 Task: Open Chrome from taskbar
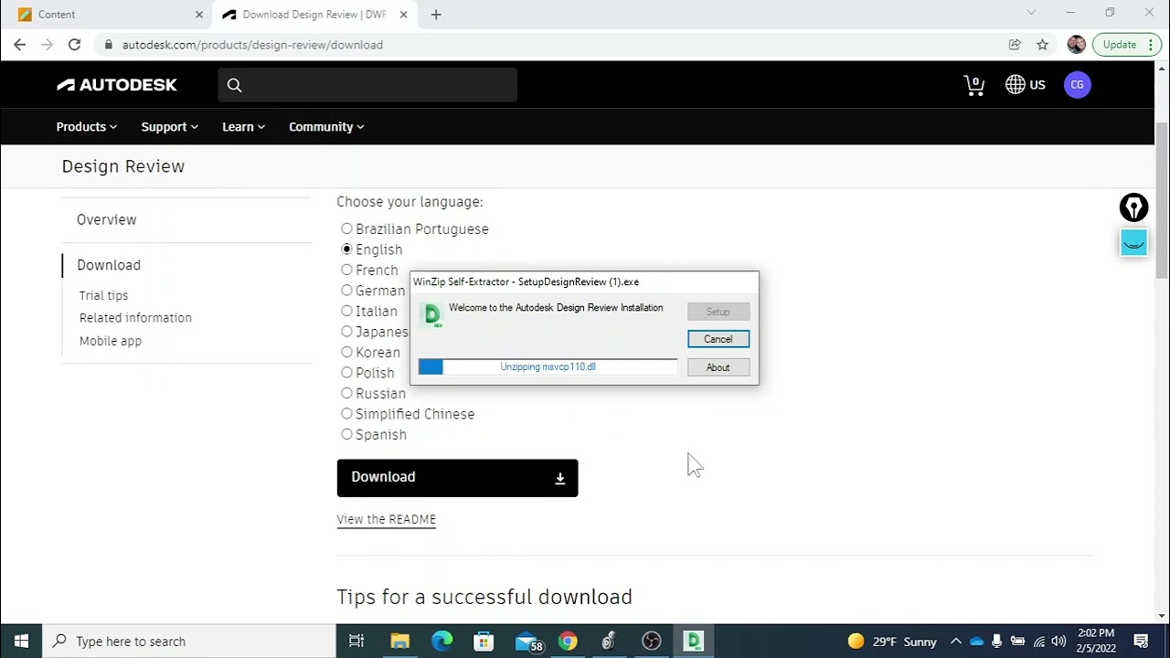point(568,642)
